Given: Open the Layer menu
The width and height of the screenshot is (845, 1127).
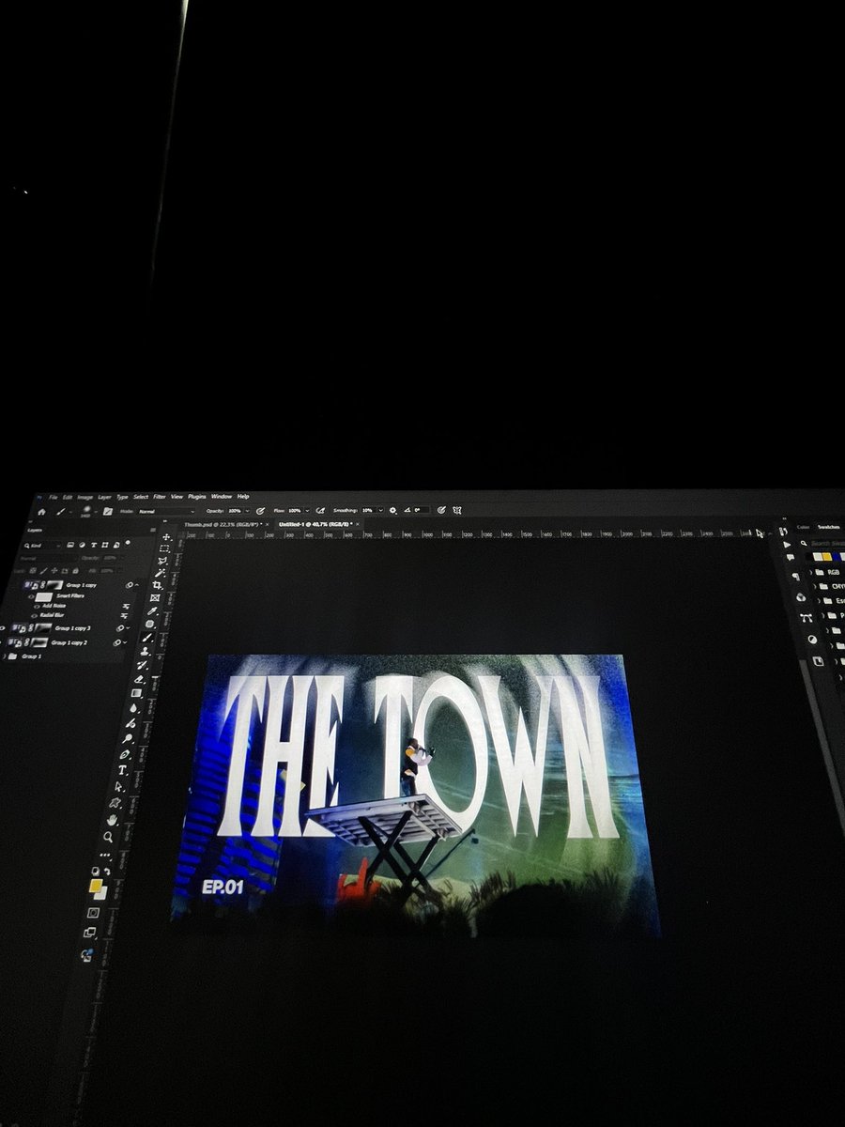Looking at the screenshot, I should [x=104, y=497].
